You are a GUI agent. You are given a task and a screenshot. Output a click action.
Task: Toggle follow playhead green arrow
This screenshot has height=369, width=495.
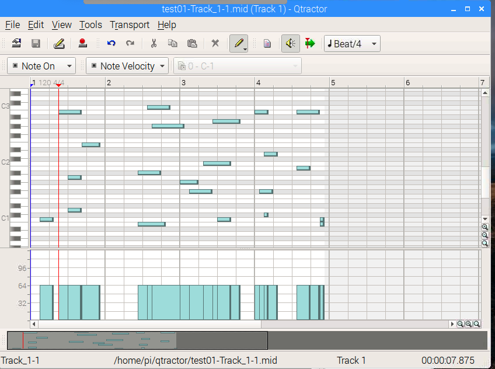tap(310, 43)
